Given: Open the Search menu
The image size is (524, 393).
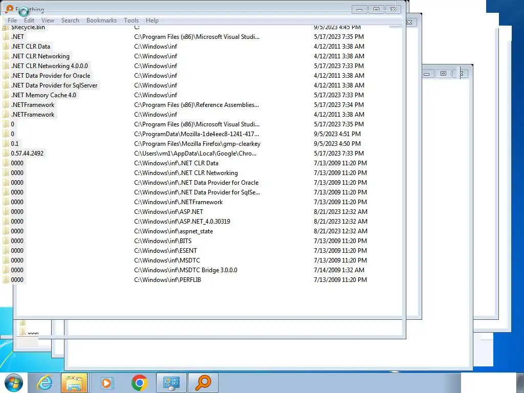Looking at the screenshot, I should tap(70, 20).
